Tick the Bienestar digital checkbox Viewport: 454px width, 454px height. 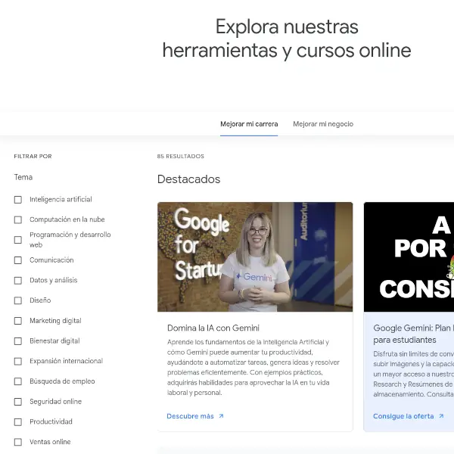[x=18, y=341]
